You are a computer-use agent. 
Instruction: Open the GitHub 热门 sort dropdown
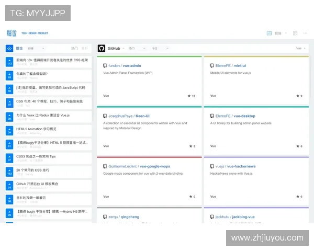coord(137,48)
